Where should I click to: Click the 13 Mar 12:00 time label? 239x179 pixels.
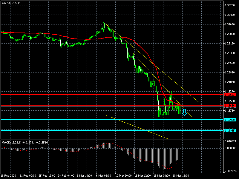tap(143, 175)
